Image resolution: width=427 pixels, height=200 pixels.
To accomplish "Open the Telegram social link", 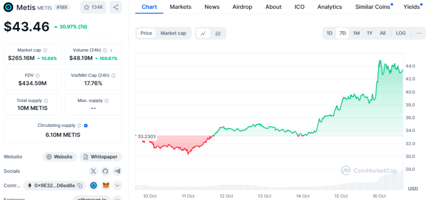I will tap(117, 171).
